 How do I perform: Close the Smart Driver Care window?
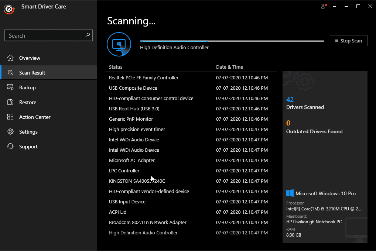(x=370, y=7)
